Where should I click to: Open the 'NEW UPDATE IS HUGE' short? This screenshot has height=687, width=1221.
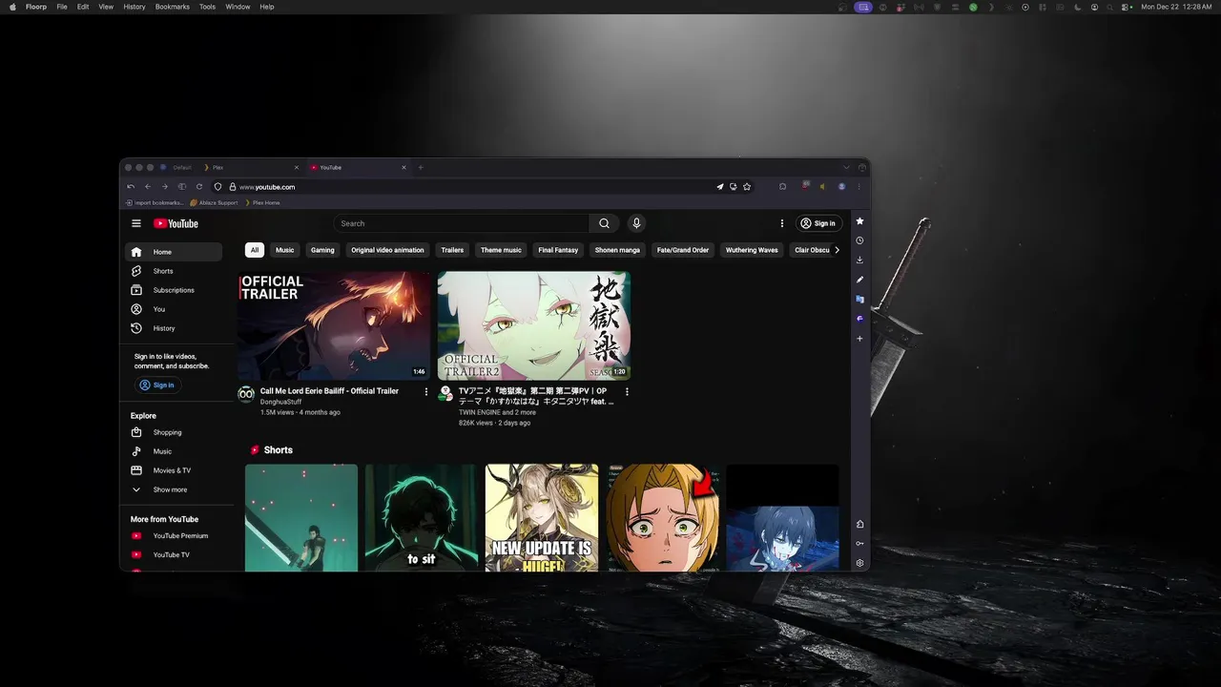[542, 518]
